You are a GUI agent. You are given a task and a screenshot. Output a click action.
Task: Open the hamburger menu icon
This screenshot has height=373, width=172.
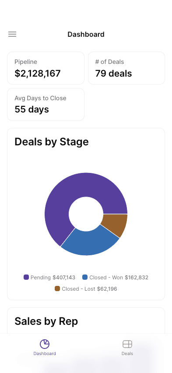[x=12, y=34]
